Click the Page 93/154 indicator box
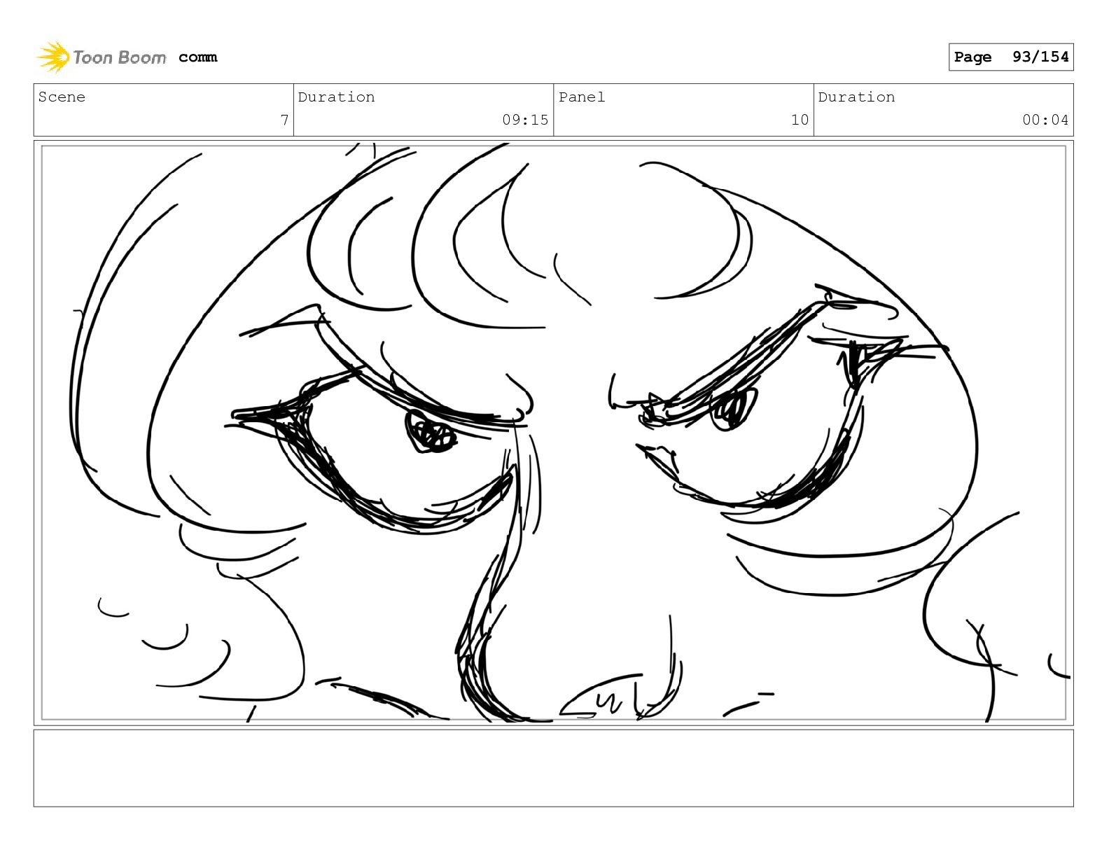Screen dimensions: 1109x857 point(1011,57)
